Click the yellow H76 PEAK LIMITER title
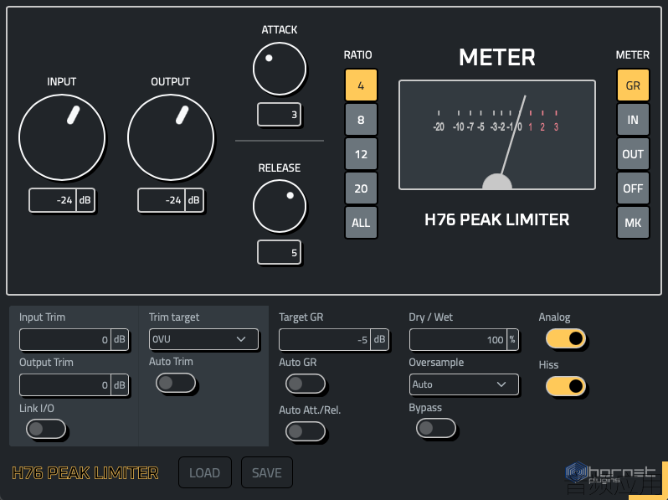The image size is (668, 500). point(85,472)
